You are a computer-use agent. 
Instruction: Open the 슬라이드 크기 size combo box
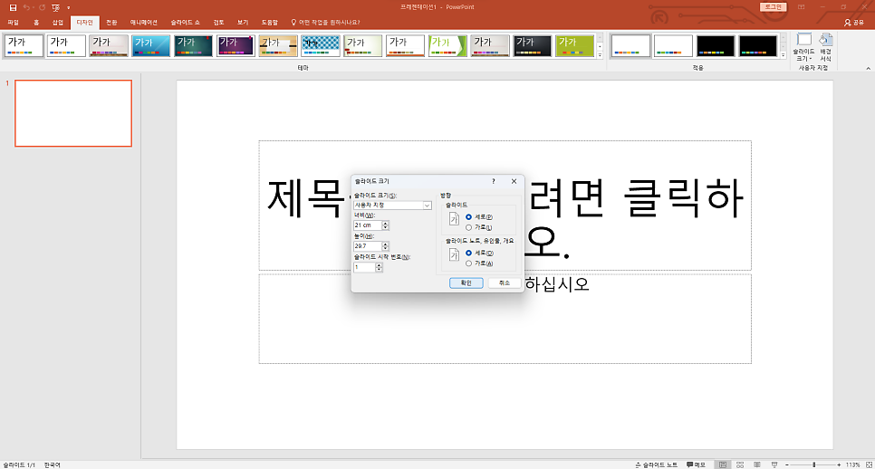[392, 206]
